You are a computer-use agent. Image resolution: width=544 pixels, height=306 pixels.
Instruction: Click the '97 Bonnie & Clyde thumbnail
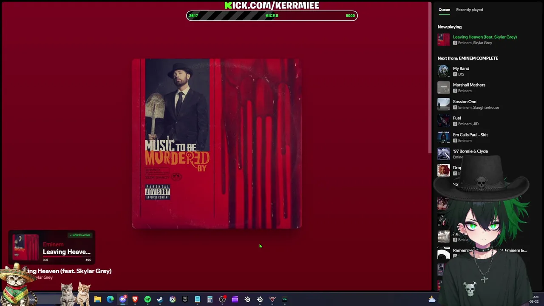(x=444, y=154)
